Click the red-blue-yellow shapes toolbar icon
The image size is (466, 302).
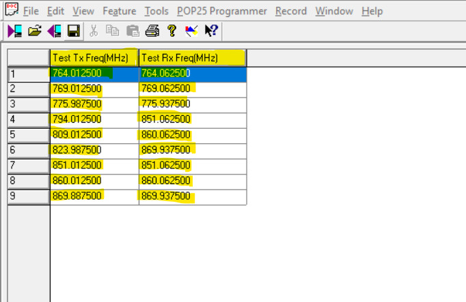191,31
